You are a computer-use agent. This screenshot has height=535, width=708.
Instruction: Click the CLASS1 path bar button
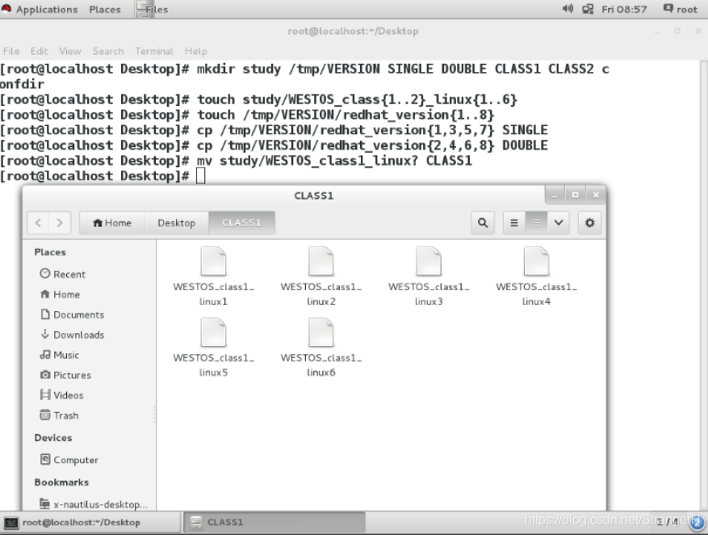coord(241,223)
